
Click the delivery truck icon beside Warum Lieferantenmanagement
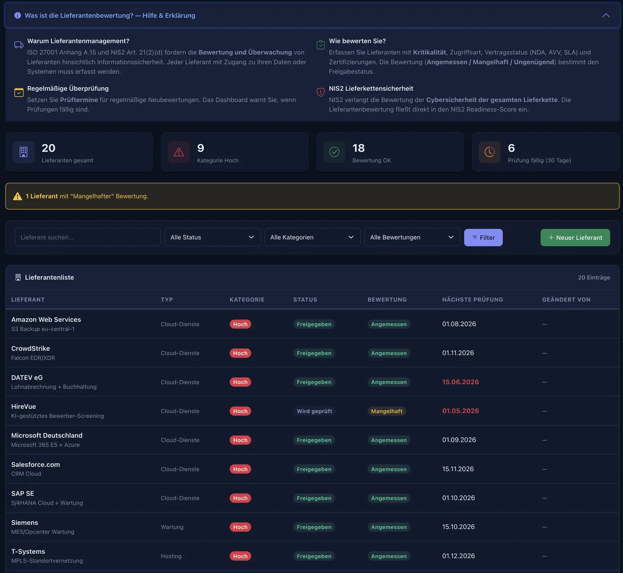(x=19, y=45)
